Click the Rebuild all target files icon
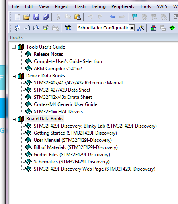 [36, 28]
